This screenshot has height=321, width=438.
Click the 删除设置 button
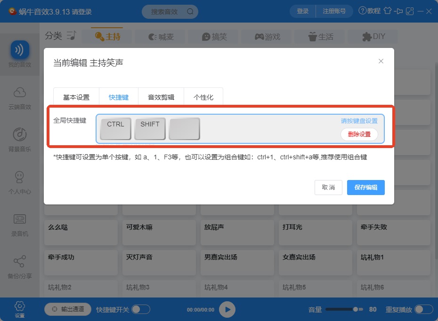[x=359, y=134]
